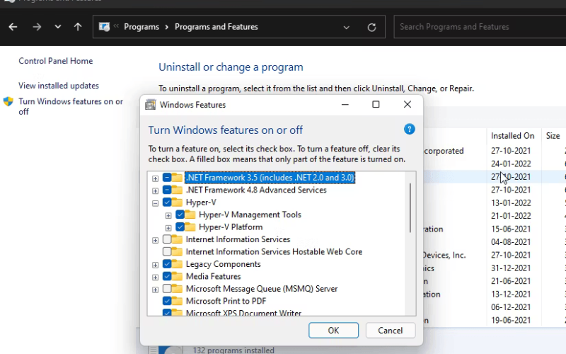Expand Hyper-V Management Tools node
Image resolution: width=566 pixels, height=354 pixels.
168,216
